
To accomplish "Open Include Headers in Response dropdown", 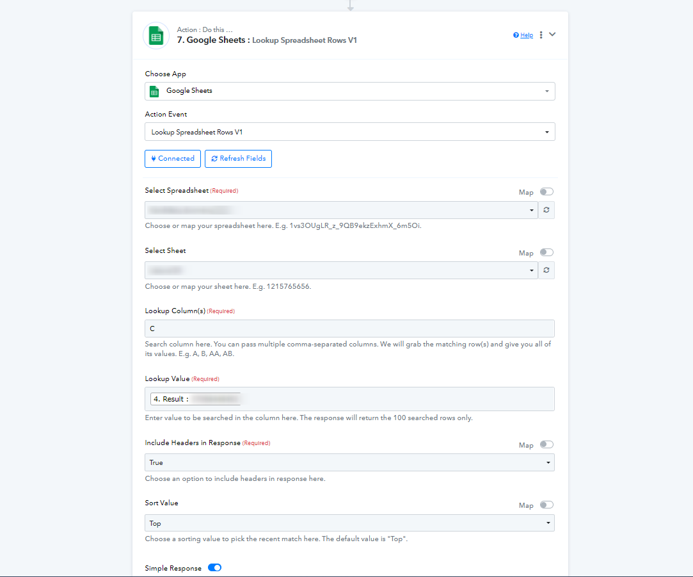I will click(x=349, y=462).
